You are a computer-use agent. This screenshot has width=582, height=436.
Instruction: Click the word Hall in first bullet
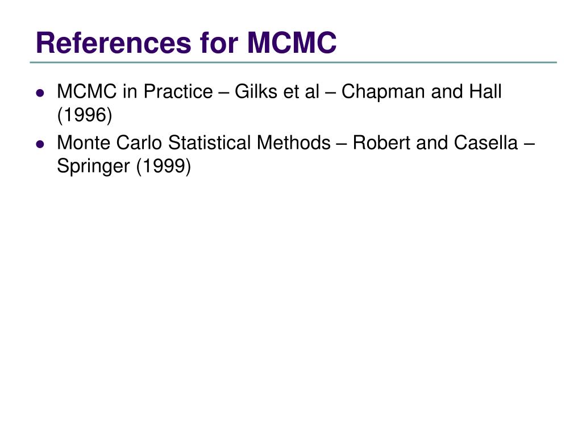point(485,91)
